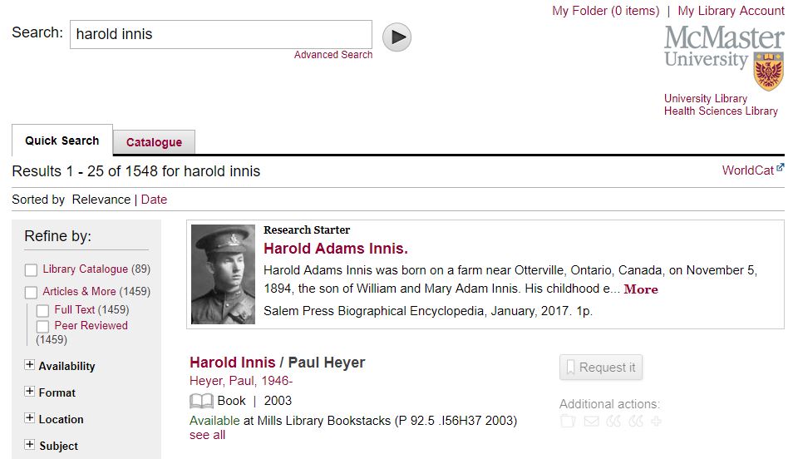Sort results by Date

point(154,200)
